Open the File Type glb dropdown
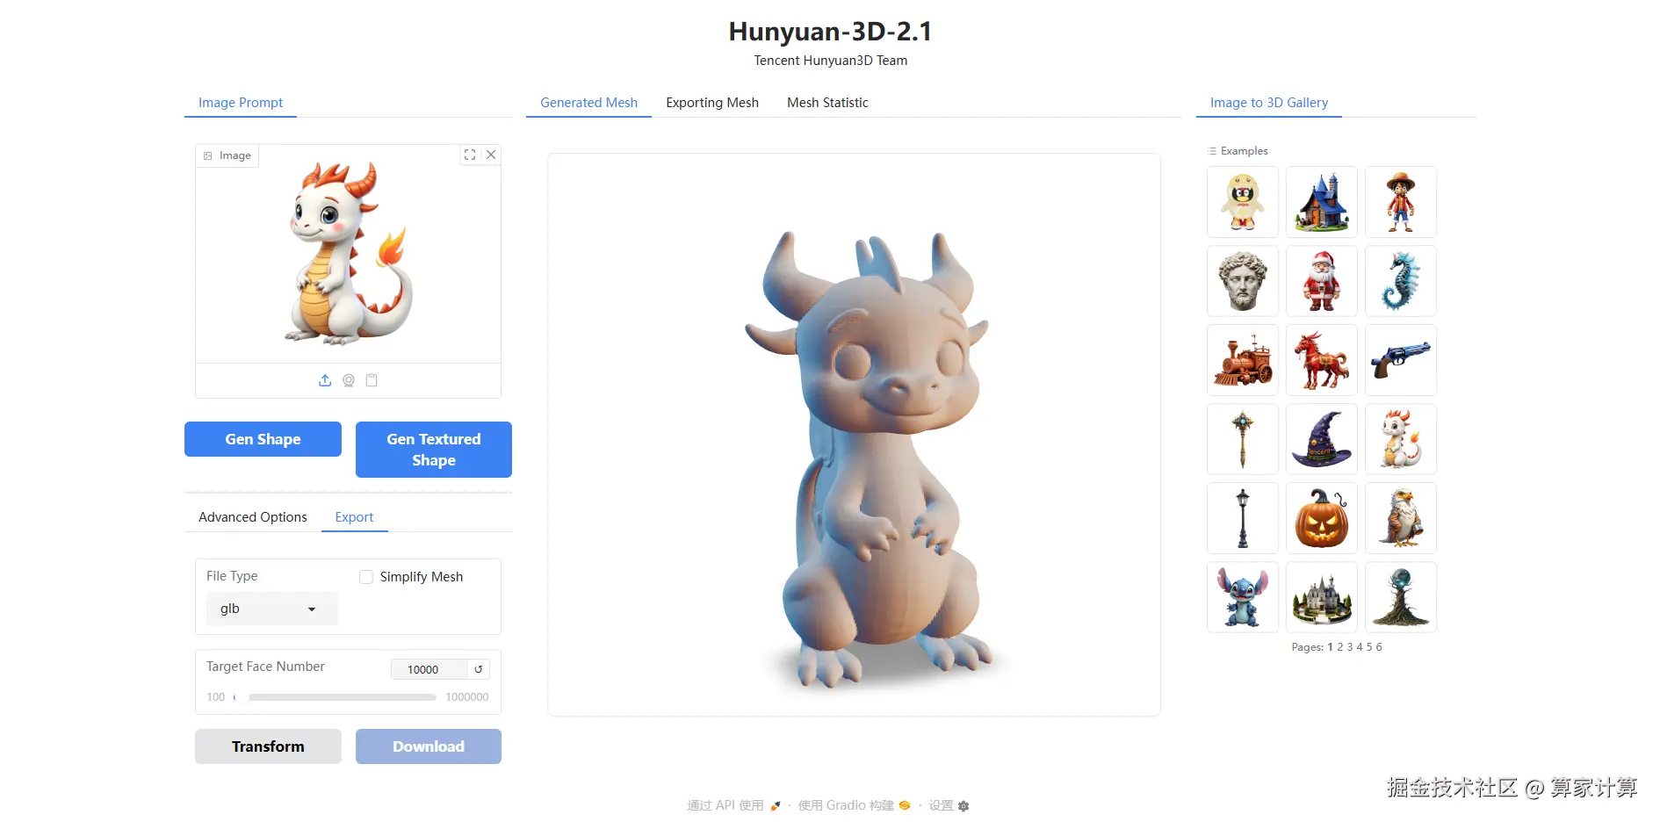 click(x=271, y=609)
